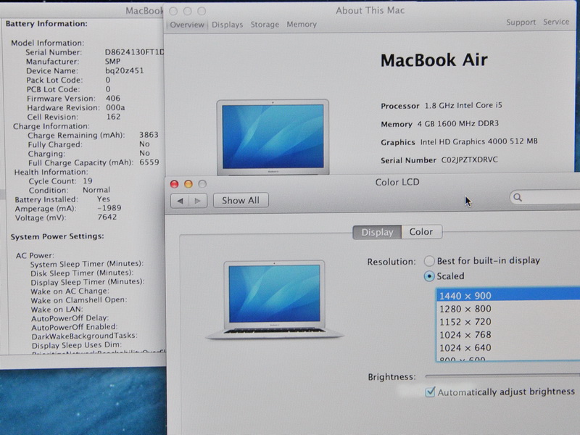The image size is (580, 435).
Task: Click the Voltage value 7642
Action: coord(107,217)
